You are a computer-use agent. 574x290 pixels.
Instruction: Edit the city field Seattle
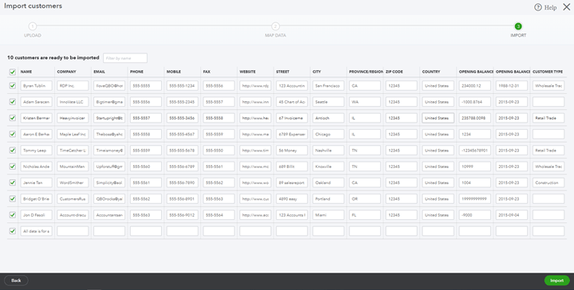point(328,102)
